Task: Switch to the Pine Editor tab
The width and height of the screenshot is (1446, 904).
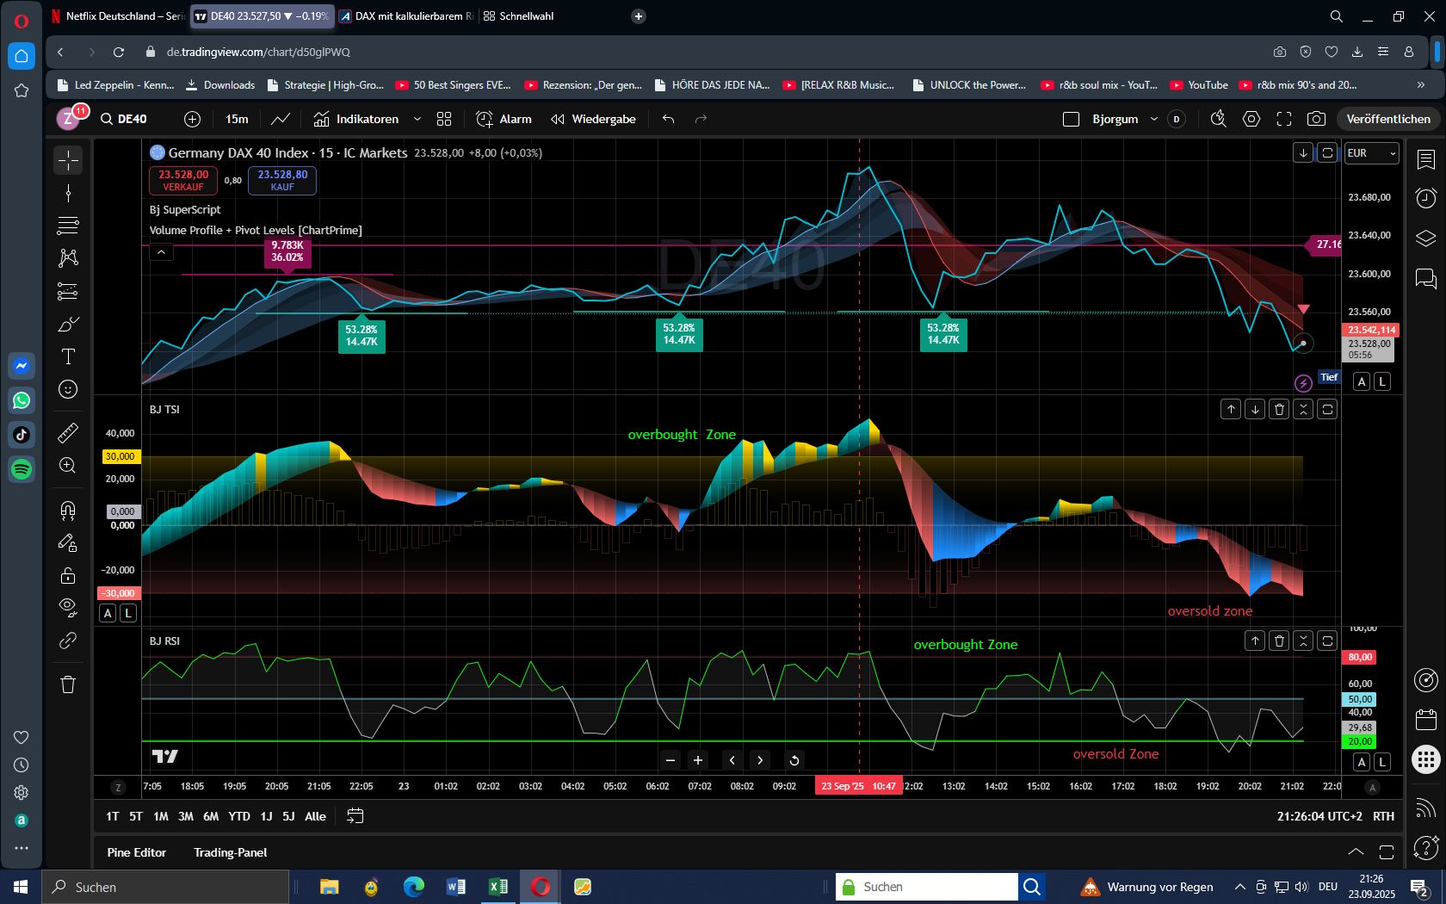Action: click(136, 852)
